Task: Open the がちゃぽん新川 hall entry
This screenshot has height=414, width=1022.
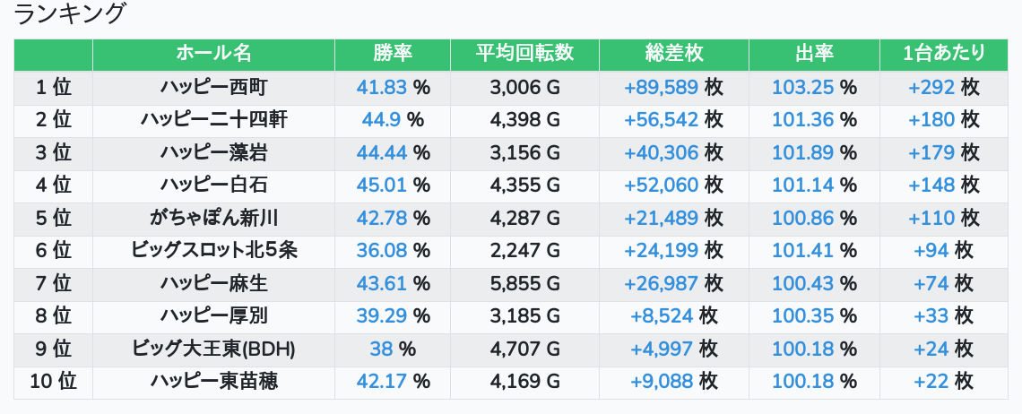Action: point(213,218)
